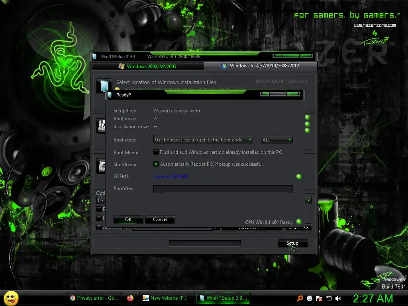Click the RunAfter input field
Viewport: 408px width, 306px height.
click(x=223, y=189)
